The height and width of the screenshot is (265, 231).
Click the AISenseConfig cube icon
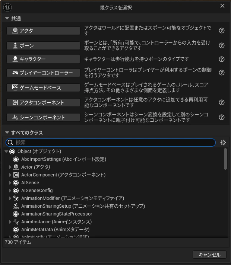[16, 191]
